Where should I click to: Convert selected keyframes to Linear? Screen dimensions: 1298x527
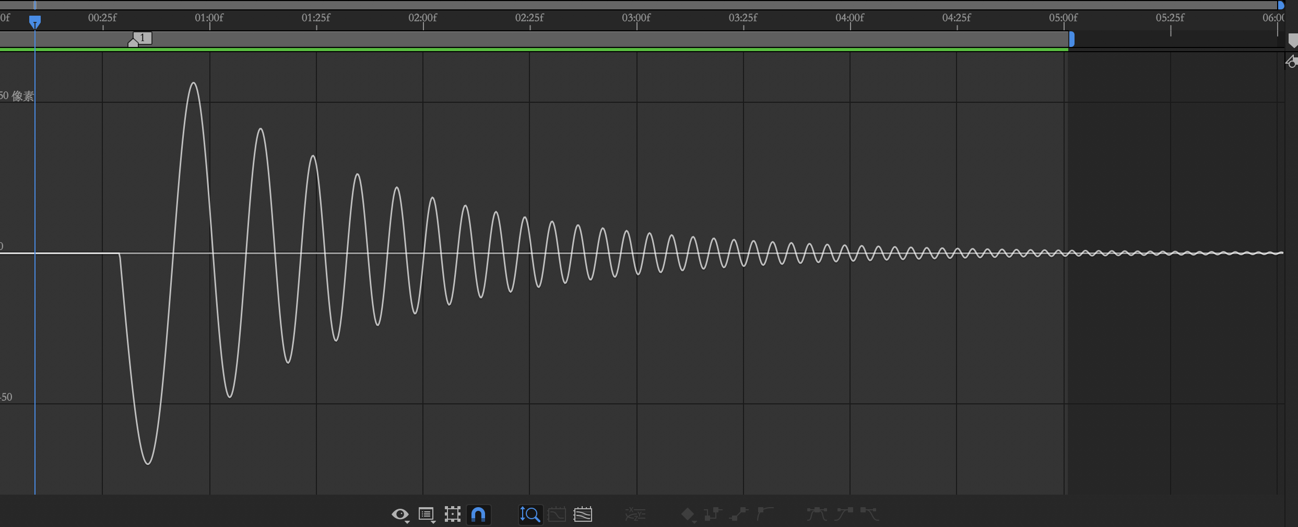(x=739, y=514)
